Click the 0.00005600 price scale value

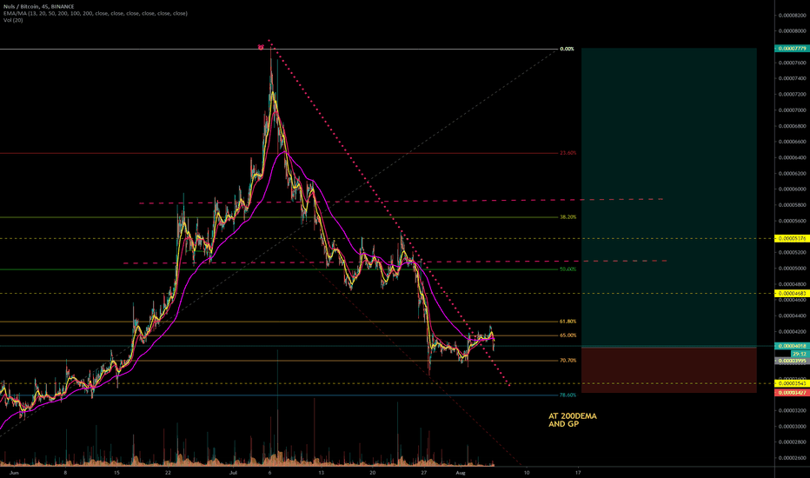(x=793, y=221)
